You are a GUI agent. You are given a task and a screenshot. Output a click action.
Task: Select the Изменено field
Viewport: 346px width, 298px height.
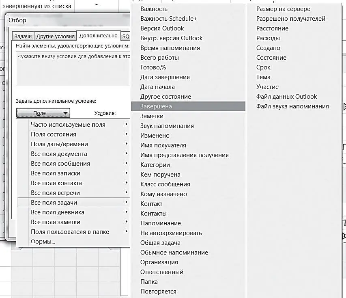188,136
